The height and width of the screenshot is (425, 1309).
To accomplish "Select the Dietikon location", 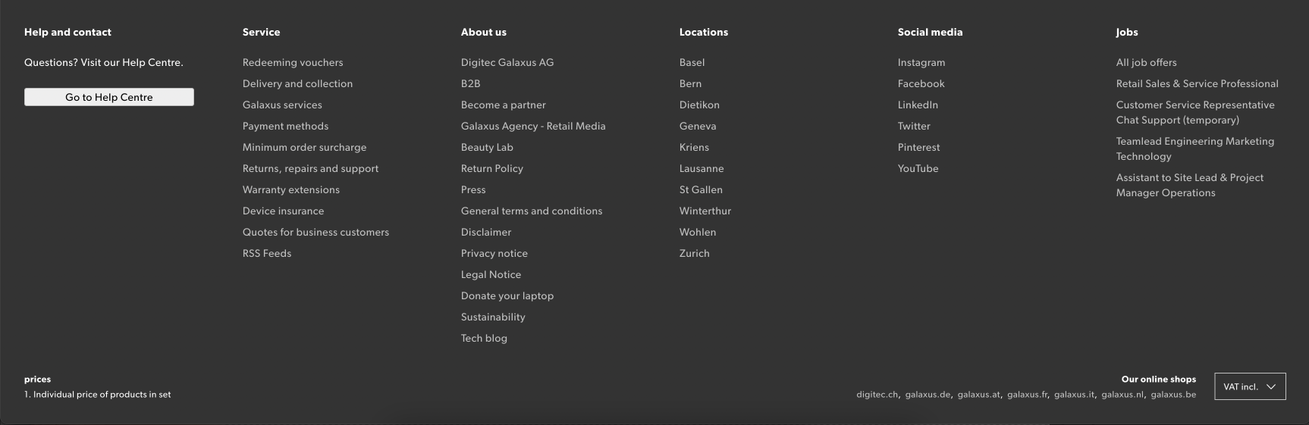I will [699, 105].
